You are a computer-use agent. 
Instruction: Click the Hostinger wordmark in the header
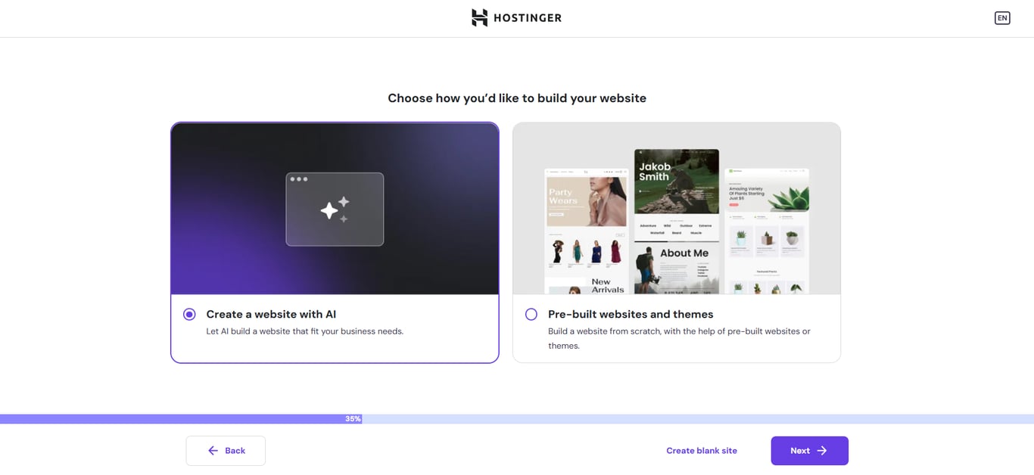pos(528,17)
